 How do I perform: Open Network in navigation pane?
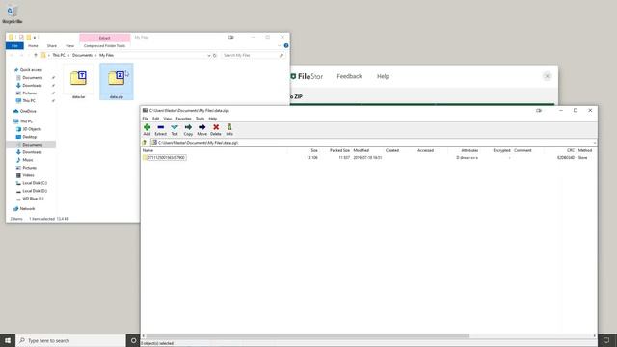coord(27,209)
